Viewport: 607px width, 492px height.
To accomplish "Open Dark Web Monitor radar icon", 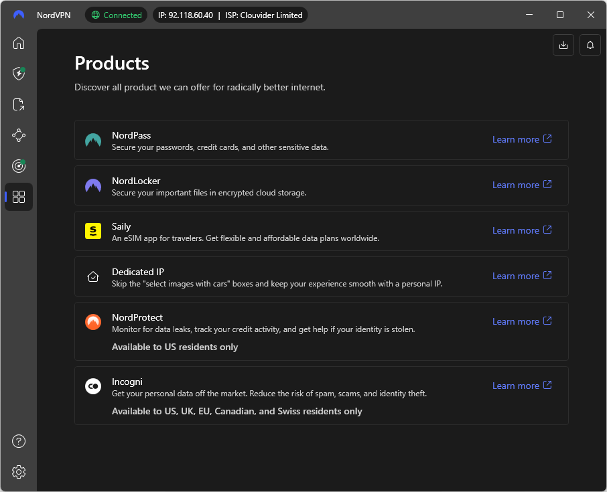I will coord(19,166).
